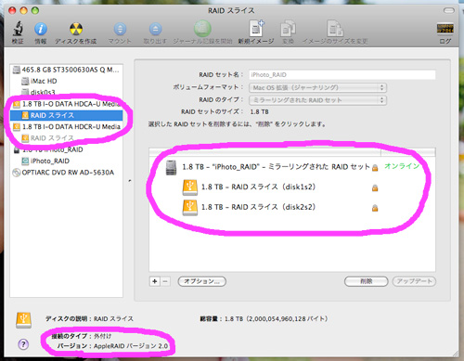Select iMac HD volume in sidebar

66,81
